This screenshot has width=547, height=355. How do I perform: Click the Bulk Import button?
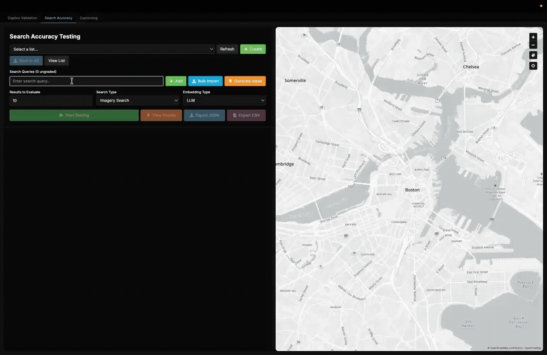[205, 81]
